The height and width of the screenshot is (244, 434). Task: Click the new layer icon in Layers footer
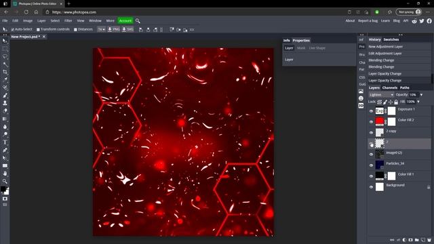point(423,240)
